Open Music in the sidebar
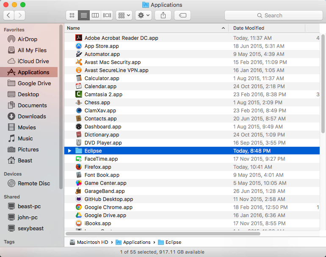 (x=29, y=138)
